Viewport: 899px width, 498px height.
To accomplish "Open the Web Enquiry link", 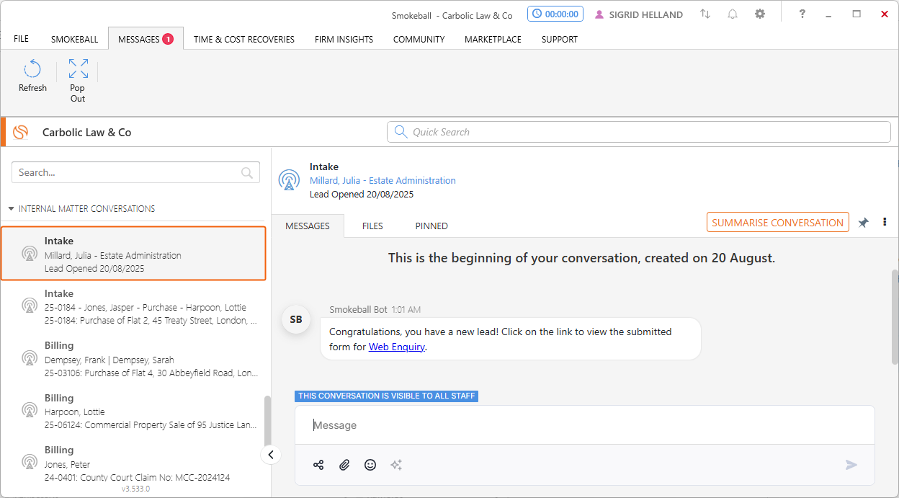I will point(397,347).
